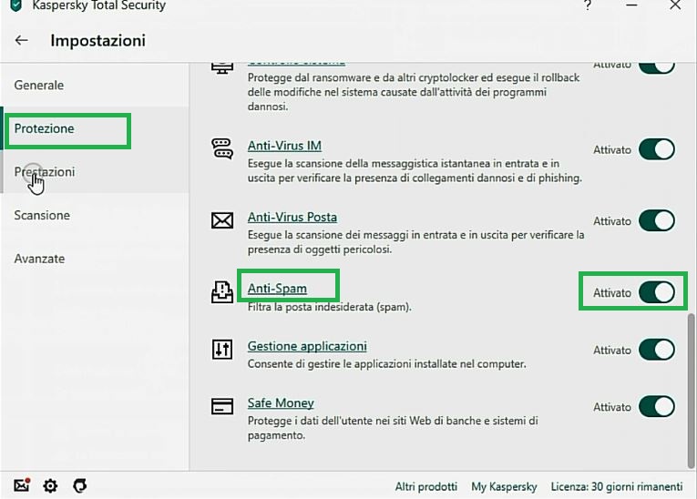Click the Anti-Virus IM chat bubbles icon
Image resolution: width=697 pixels, height=499 pixels.
221,148
